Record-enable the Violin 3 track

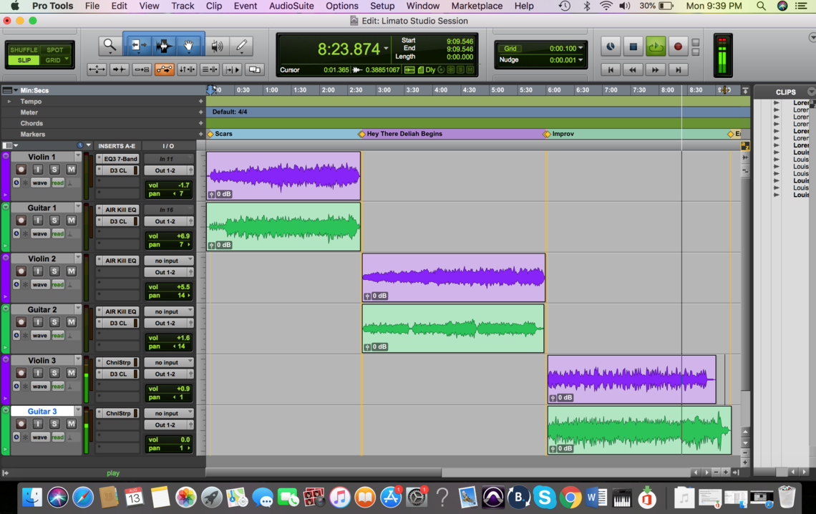(x=21, y=373)
